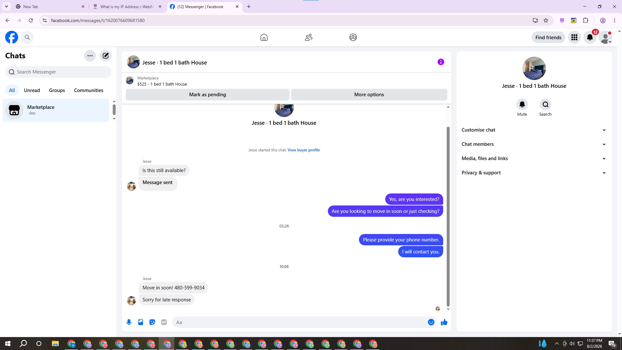Open the Facebook logo home link
Viewport: 622px width, 350px height.
click(x=12, y=37)
